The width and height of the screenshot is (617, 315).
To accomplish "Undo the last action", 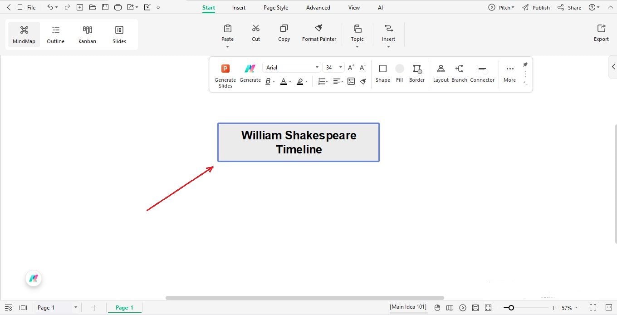I will click(x=50, y=7).
